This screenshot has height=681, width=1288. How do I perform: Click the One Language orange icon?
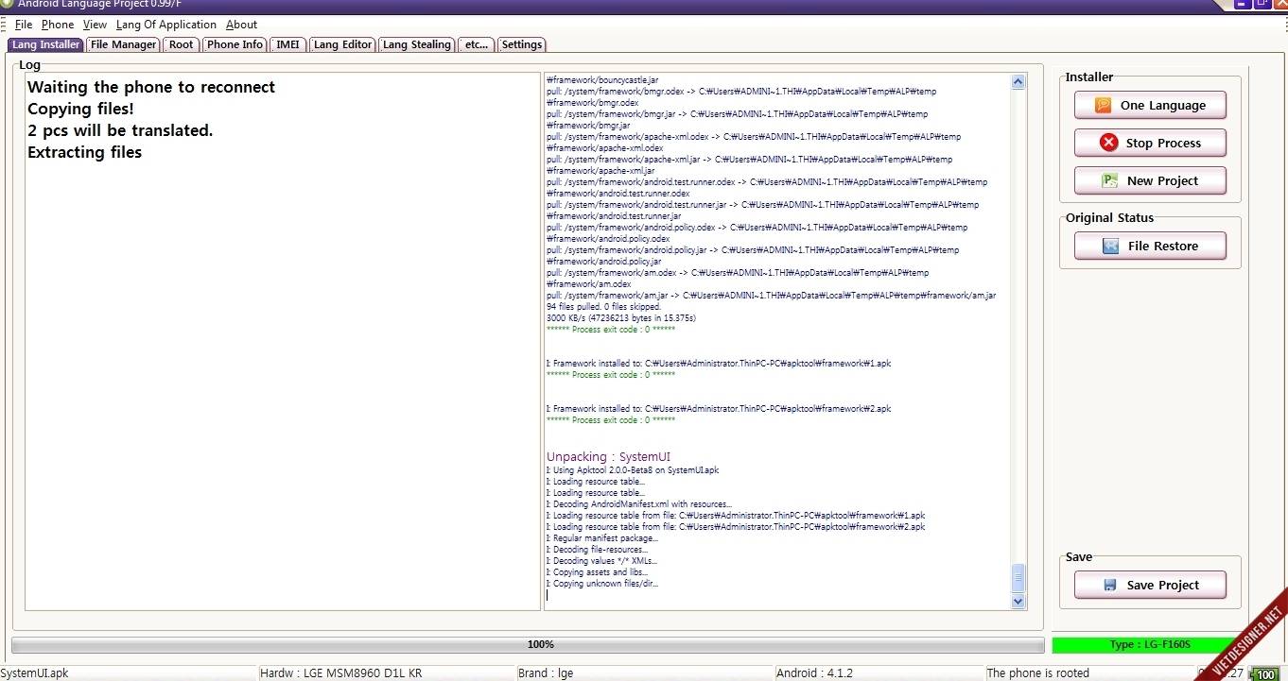coord(1103,105)
